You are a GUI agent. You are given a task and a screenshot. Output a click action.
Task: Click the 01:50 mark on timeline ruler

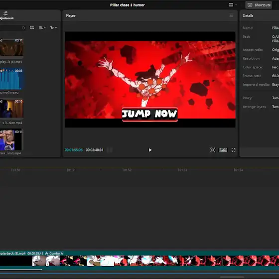15,170
